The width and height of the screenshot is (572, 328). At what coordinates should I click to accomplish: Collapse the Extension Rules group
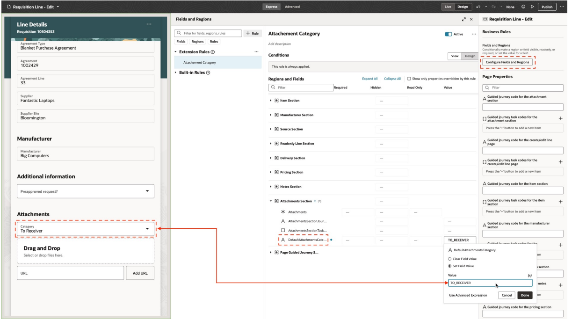175,52
